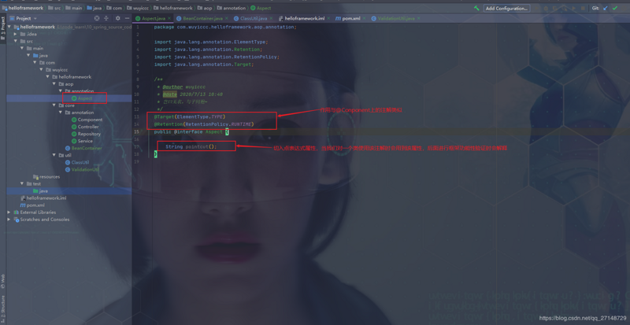Collapse the helloframework root project node
This screenshot has width=630, height=325.
[x=9, y=27]
